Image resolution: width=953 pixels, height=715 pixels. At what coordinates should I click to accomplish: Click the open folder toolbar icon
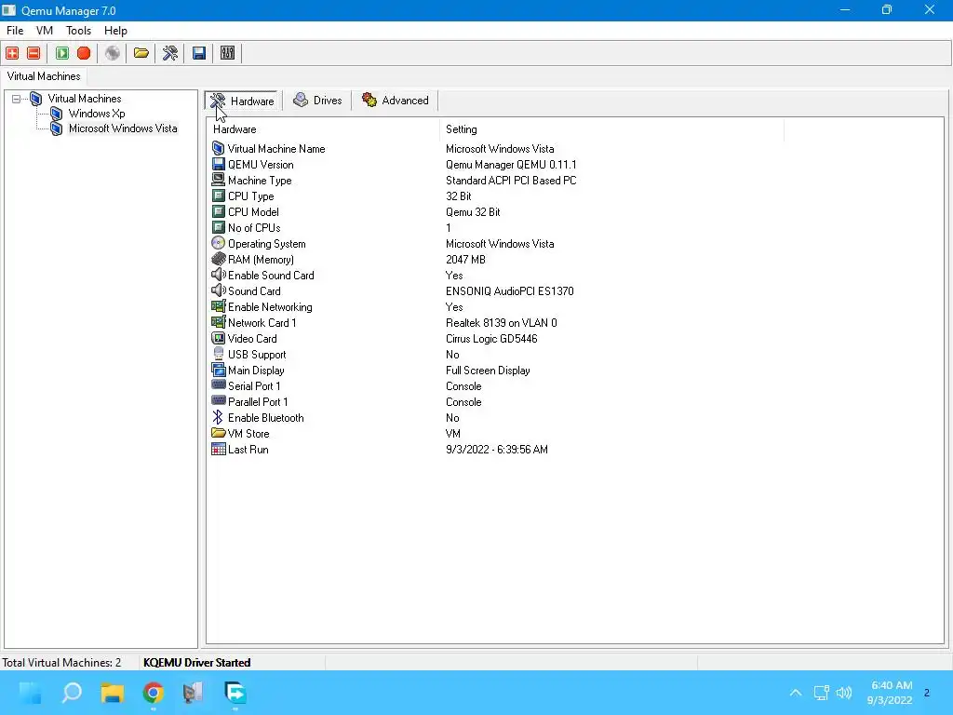tap(141, 53)
